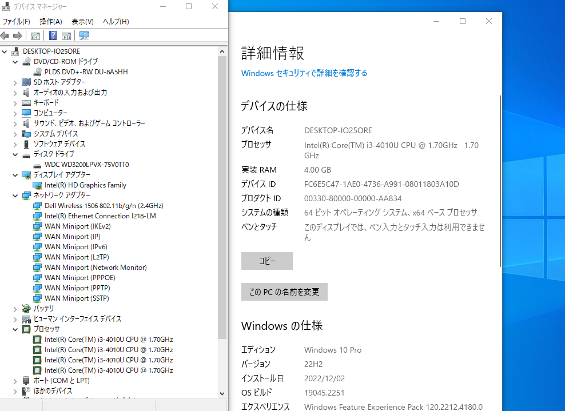The image size is (565, 411).
Task: Click the オーディオの入力および出力 speaker icon
Action: click(x=26, y=93)
